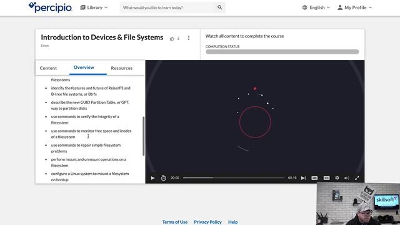Open the My Profile dropdown
This screenshot has height=225, width=400.
tap(354, 7)
